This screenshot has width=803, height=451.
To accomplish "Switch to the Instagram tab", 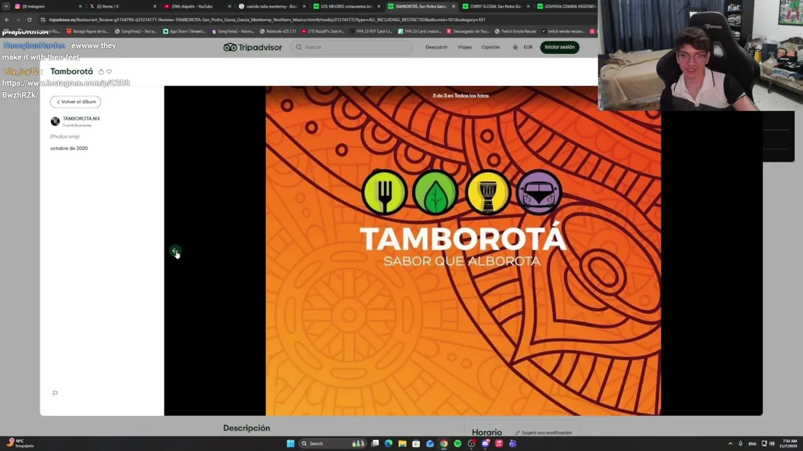I will 47,6.
